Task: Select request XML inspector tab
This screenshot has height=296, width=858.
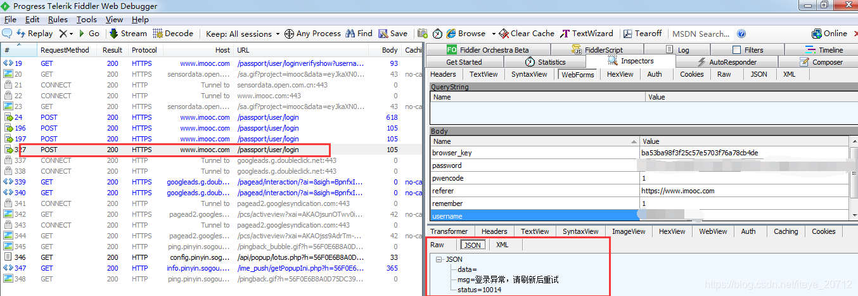Action: (x=789, y=74)
